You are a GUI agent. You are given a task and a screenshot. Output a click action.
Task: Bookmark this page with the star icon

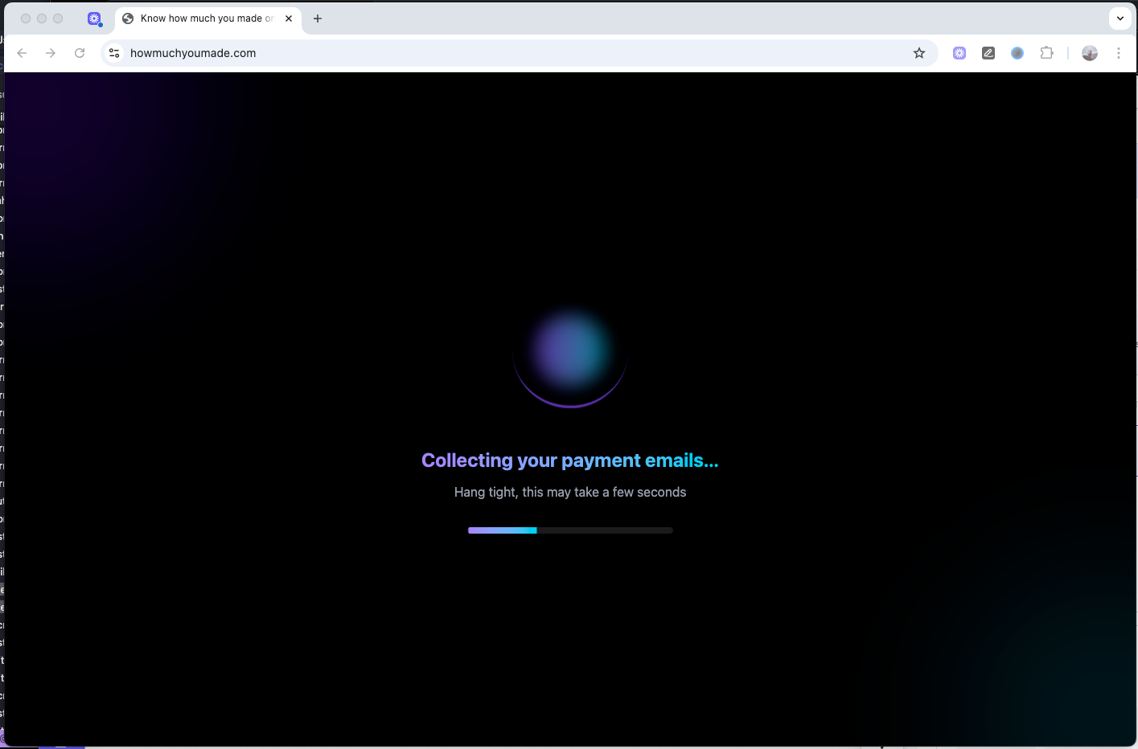(919, 53)
